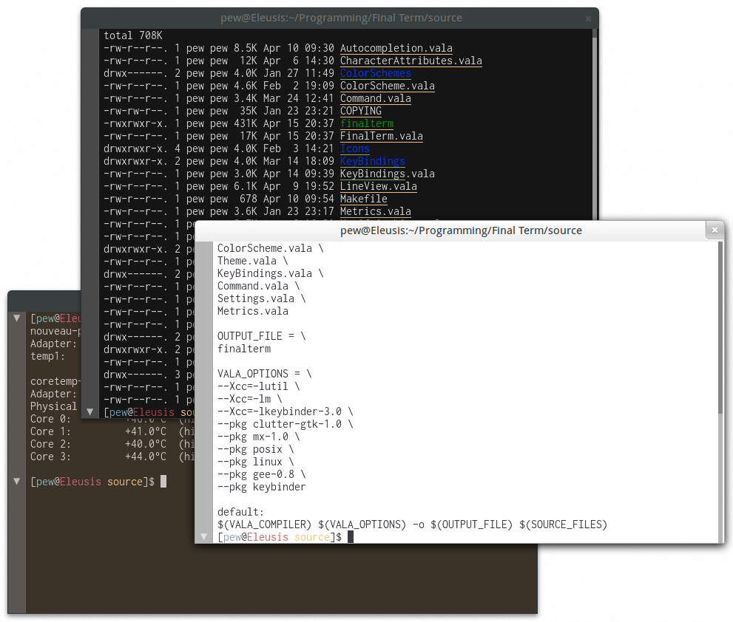Viewport: 733px width, 622px height.
Task: Open the LineView.vala file link
Action: pos(378,186)
